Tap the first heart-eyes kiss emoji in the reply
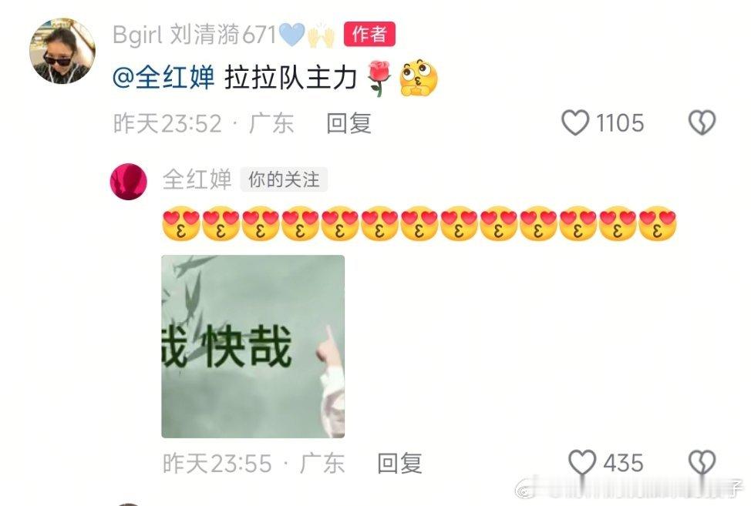 tap(181, 223)
